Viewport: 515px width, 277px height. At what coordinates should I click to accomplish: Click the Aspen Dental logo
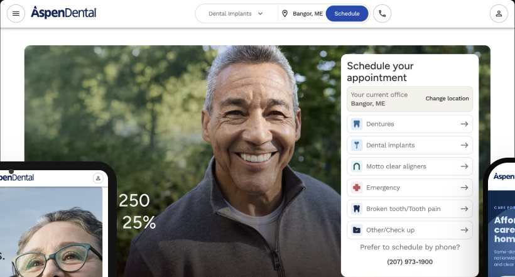point(63,13)
